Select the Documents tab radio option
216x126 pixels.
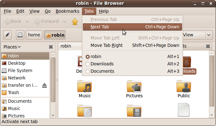tap(88, 71)
